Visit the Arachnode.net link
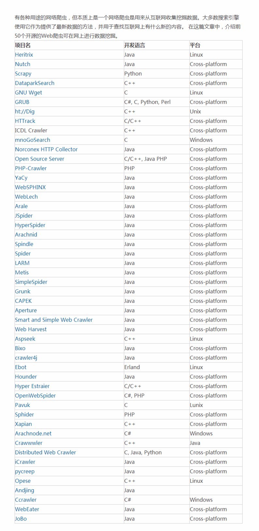 (33, 433)
